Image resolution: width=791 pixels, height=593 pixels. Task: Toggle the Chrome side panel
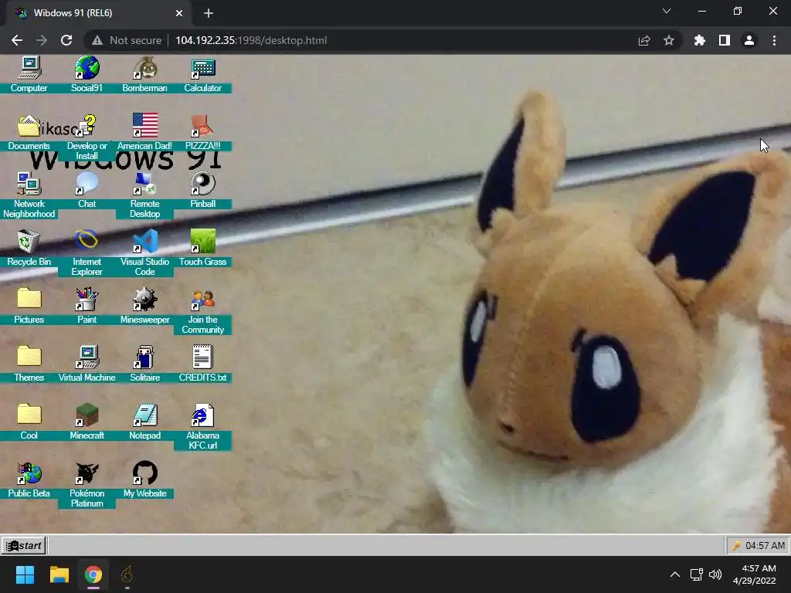click(x=725, y=40)
